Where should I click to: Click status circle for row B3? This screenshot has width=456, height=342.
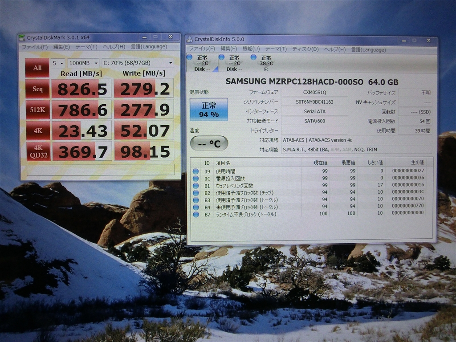click(x=196, y=200)
